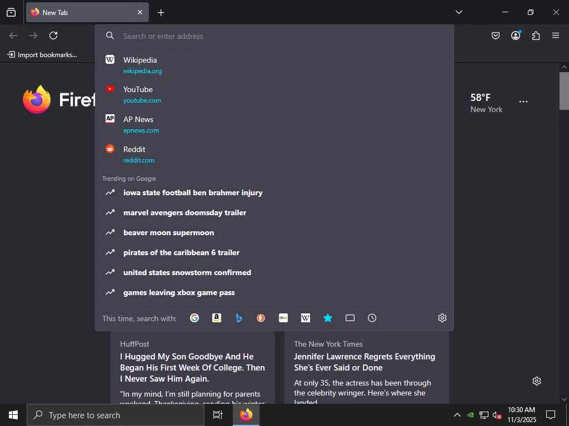
Task: Search trending games leaving xbox game pass
Action: click(274, 292)
